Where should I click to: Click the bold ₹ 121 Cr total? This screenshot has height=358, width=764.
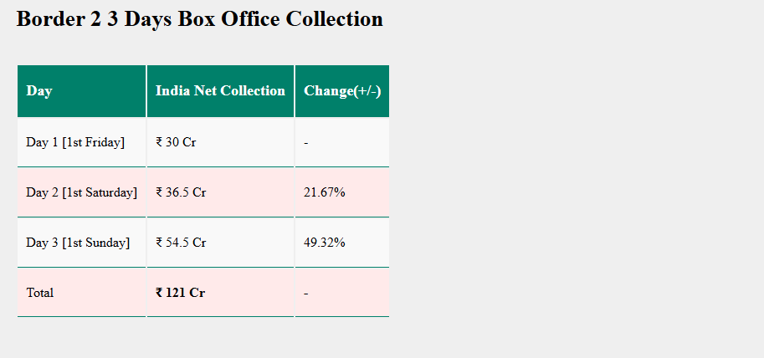[180, 293]
